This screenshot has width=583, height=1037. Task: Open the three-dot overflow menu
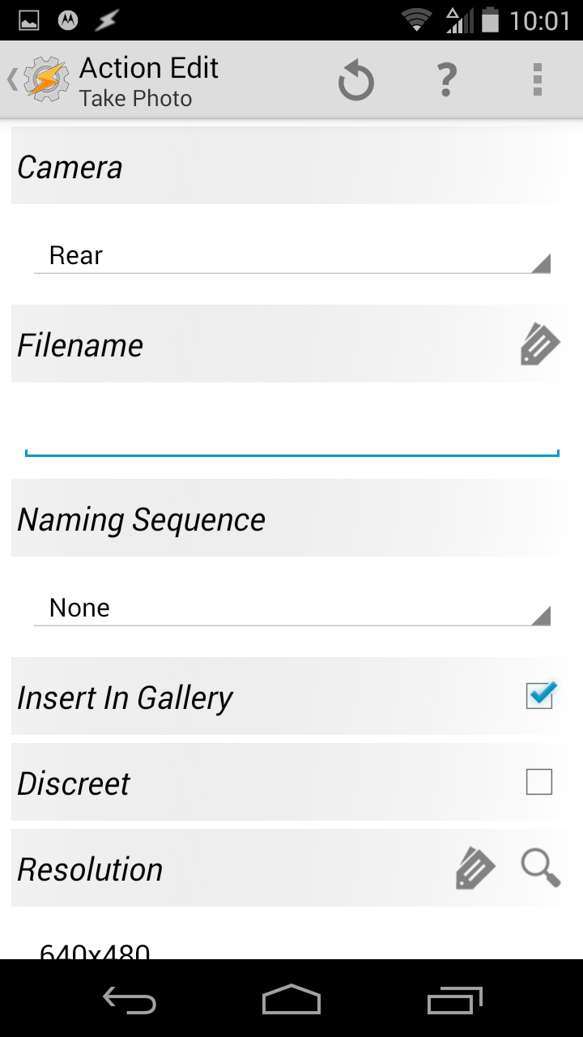[x=537, y=80]
